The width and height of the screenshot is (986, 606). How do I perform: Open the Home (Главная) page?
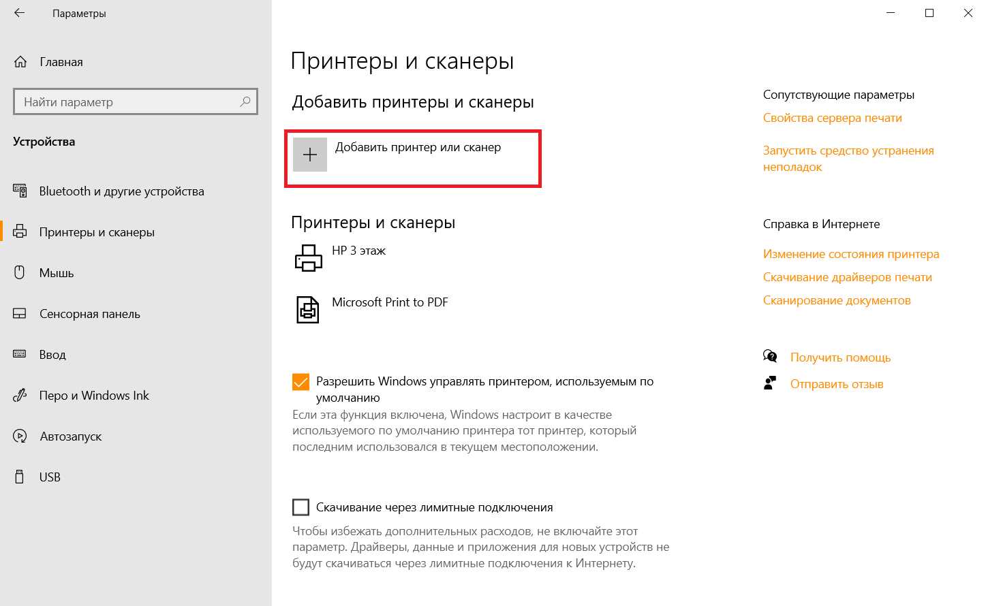point(61,62)
